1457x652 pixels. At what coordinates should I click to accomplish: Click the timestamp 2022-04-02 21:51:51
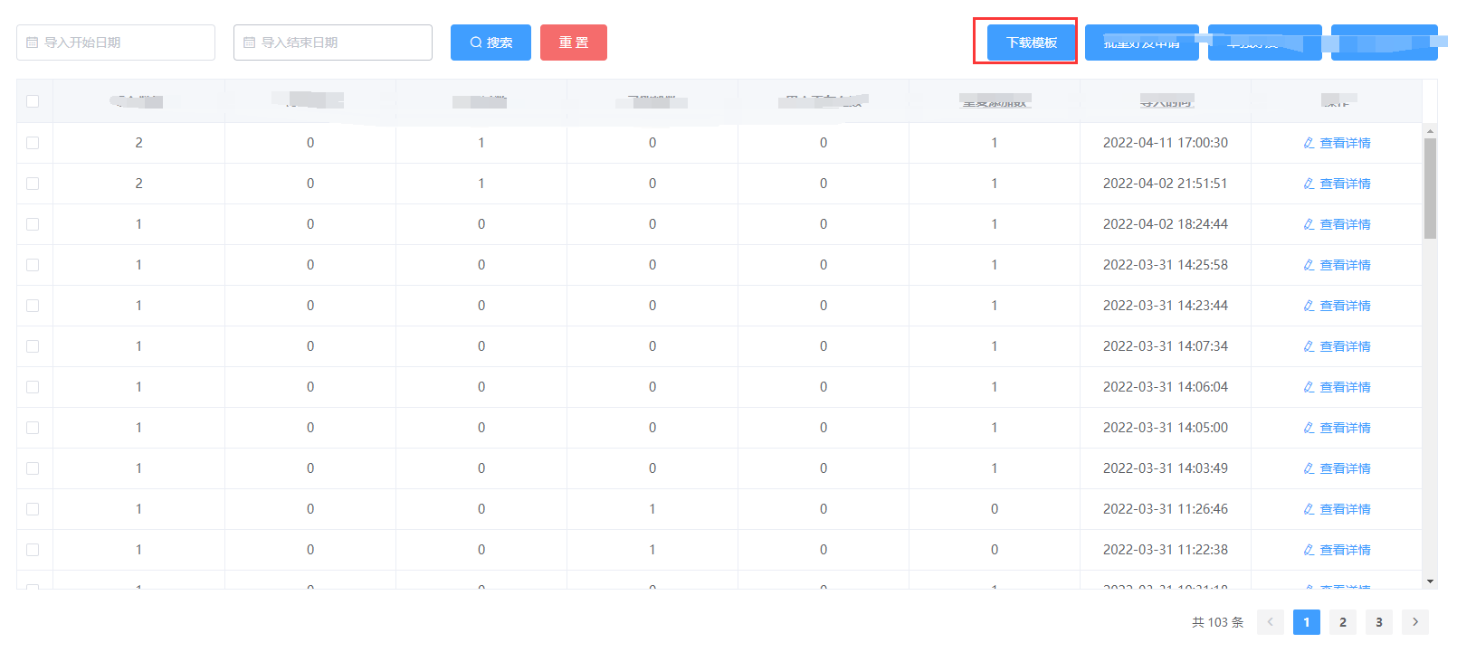1166,184
